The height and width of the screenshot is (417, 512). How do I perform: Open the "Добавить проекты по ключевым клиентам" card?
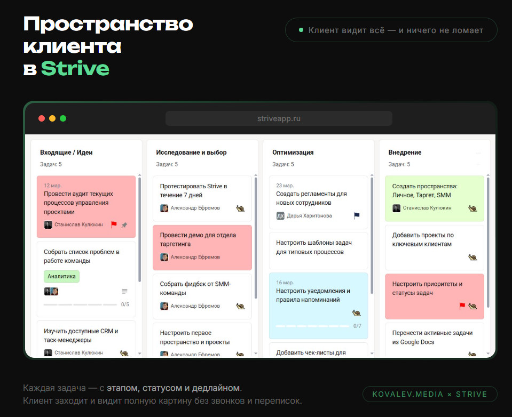tap(435, 247)
